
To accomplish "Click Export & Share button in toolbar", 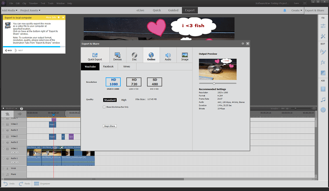I will point(315,10).
